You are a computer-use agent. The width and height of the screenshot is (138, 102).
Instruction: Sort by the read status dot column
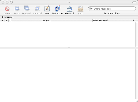pos(2,20)
